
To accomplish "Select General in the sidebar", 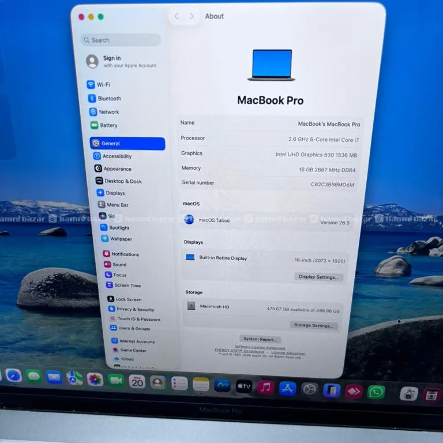I will pyautogui.click(x=127, y=144).
